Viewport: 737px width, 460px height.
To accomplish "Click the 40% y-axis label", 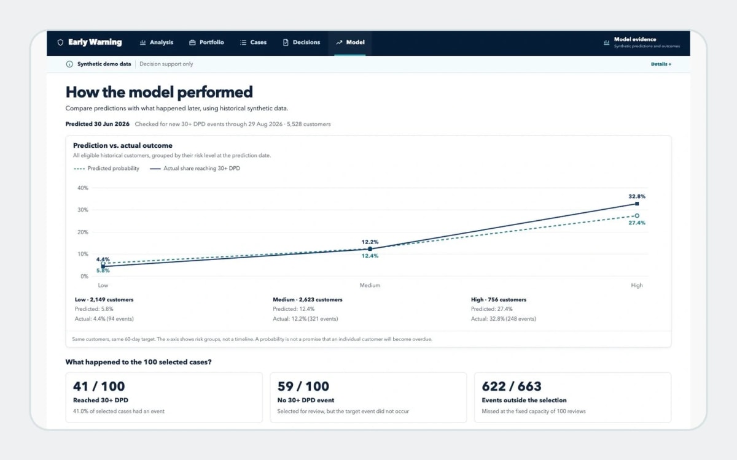I will click(x=82, y=188).
